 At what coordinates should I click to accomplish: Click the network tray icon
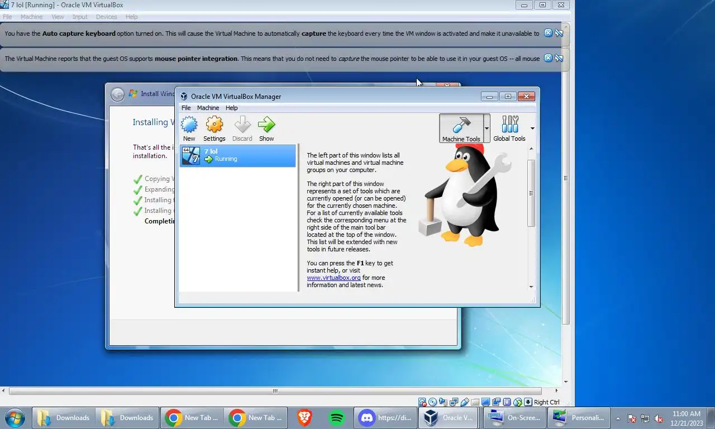645,418
